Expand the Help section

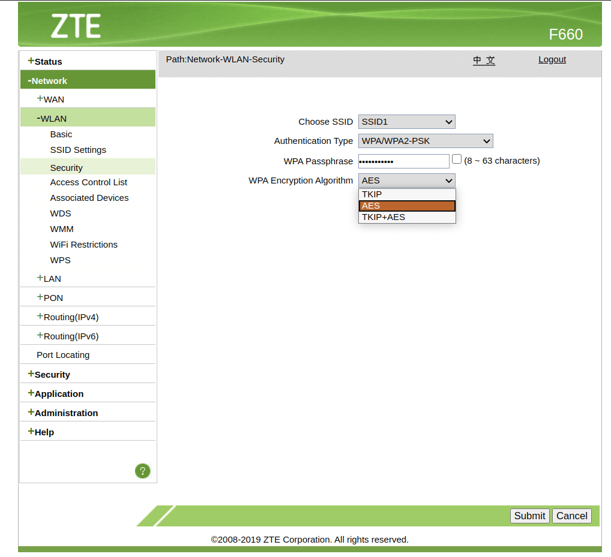tap(41, 432)
